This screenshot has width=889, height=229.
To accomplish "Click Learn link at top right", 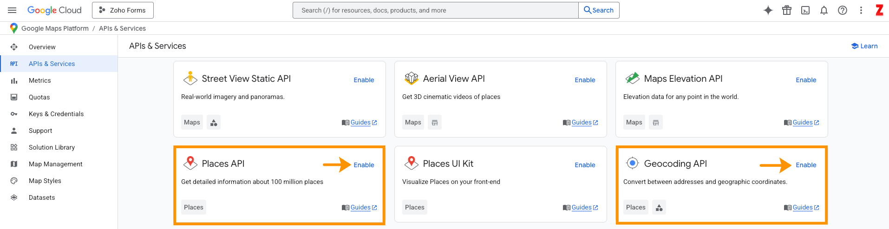I will (x=864, y=46).
